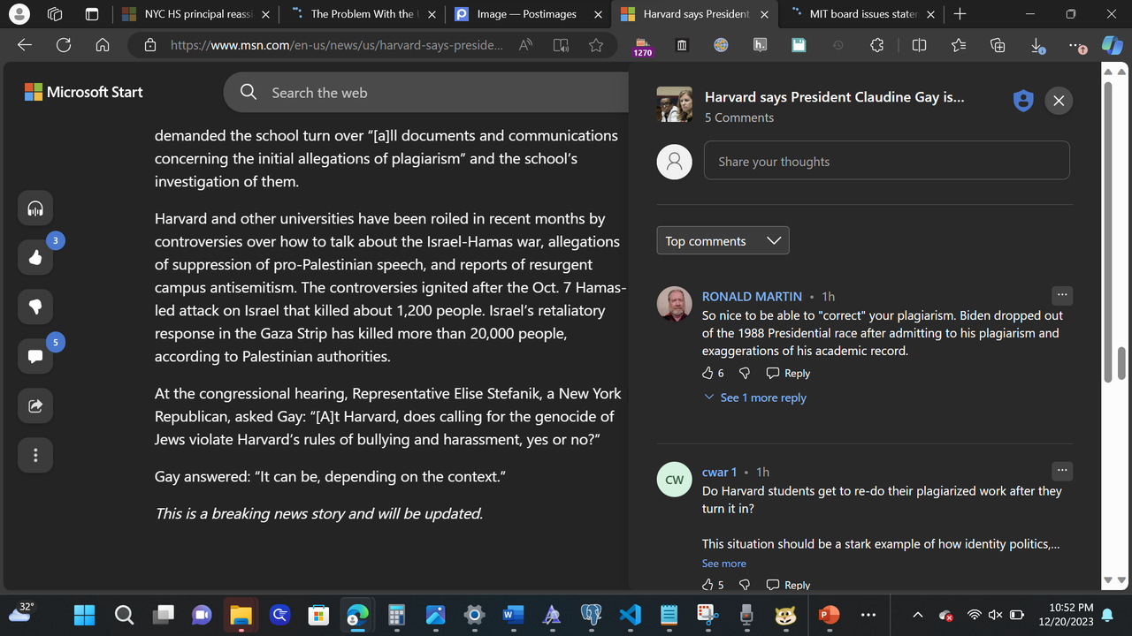The image size is (1132, 636).
Task: Go to browser home page
Action: point(103,46)
